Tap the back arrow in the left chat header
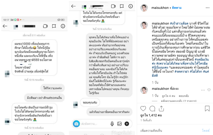The height and width of the screenshot is (135, 213). pyautogui.click(x=5, y=26)
